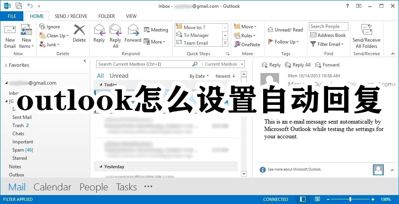Click the zoom slider handle
The height and width of the screenshot is (204, 399).
pyautogui.click(x=350, y=199)
